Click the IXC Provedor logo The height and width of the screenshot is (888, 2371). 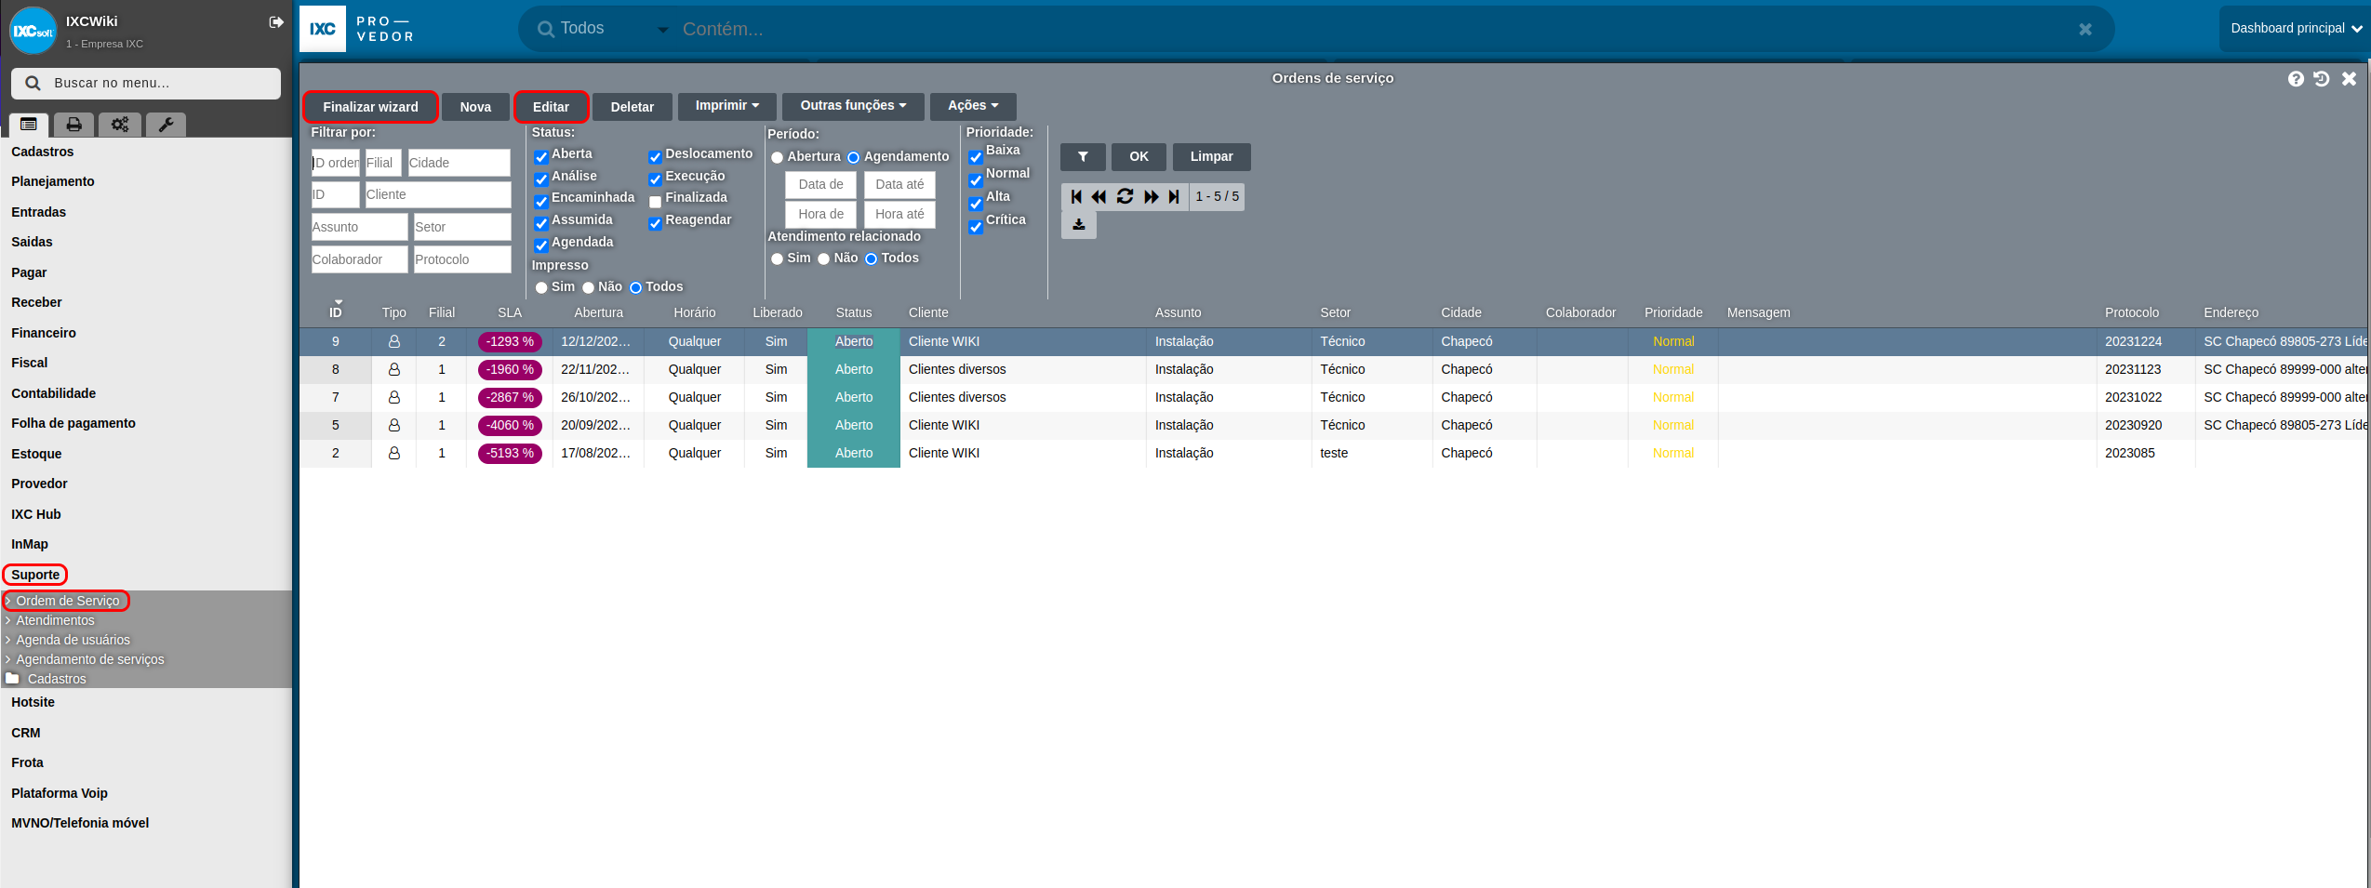click(358, 29)
